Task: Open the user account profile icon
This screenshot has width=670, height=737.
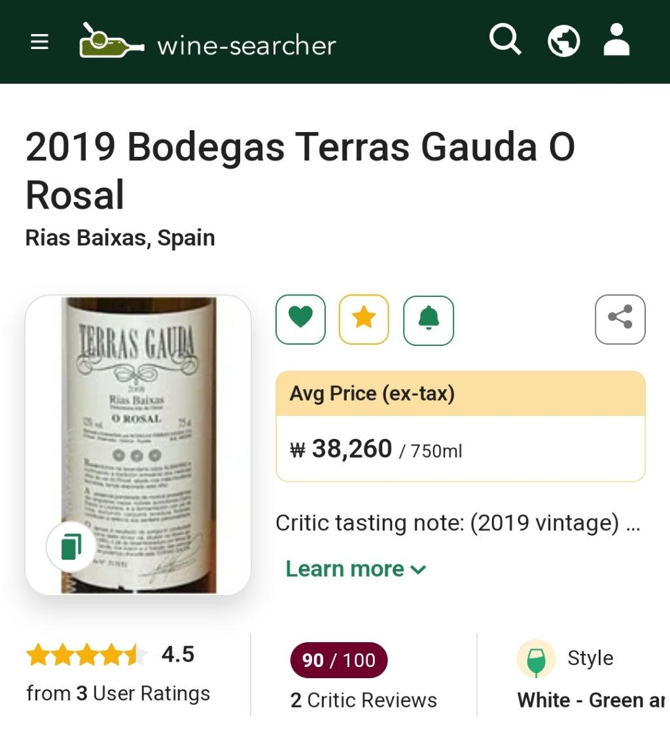Action: pyautogui.click(x=616, y=41)
